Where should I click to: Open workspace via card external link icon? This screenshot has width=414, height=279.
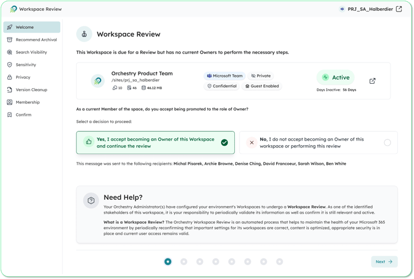click(372, 81)
